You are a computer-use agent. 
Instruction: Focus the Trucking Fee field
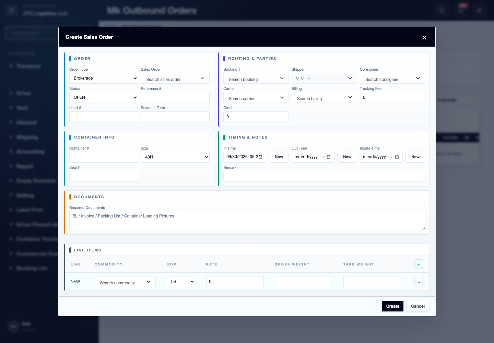point(392,97)
